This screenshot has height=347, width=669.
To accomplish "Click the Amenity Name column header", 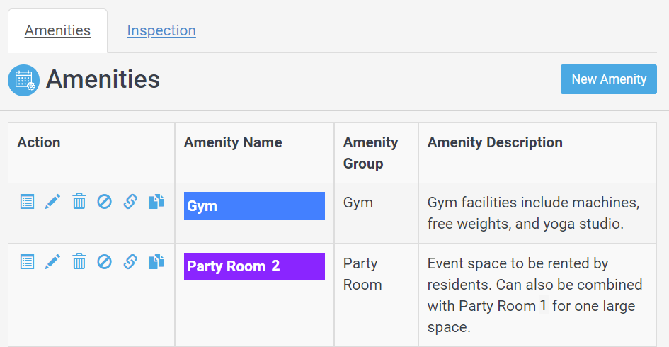I will coord(233,142).
